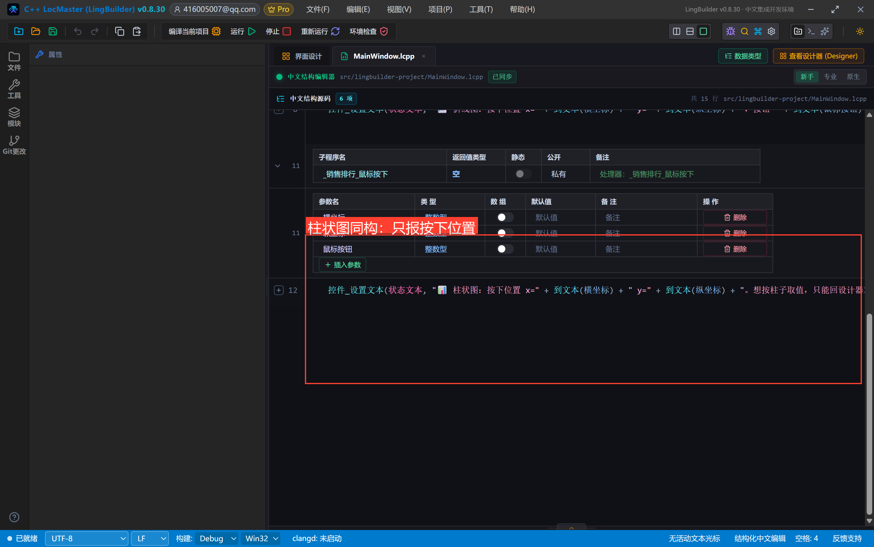The height and width of the screenshot is (547, 874).
Task: Open folder using the toolbar icon
Action: click(36, 32)
